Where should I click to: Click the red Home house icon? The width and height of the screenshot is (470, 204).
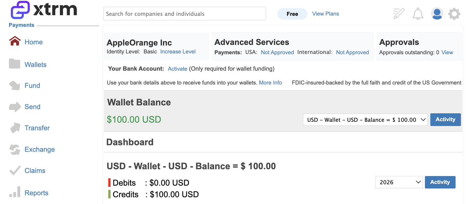(15, 41)
